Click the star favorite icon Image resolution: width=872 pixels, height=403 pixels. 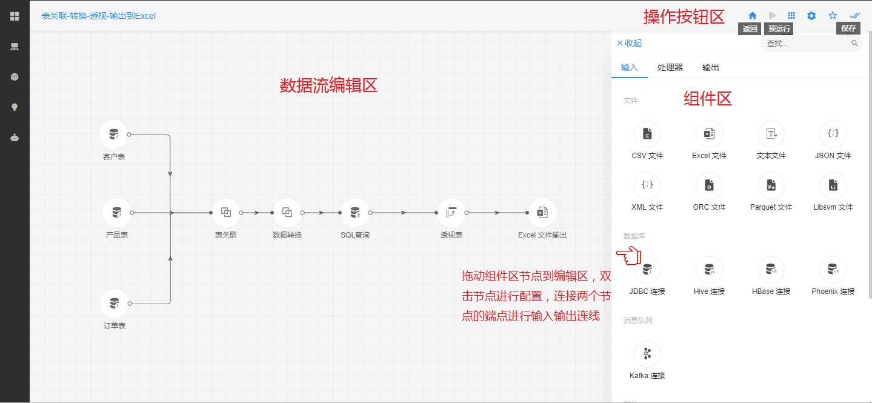coord(831,16)
